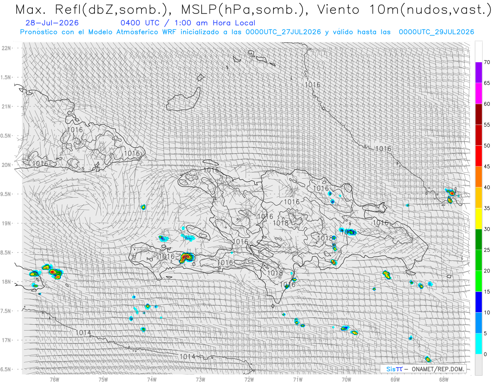Click the '68W' longitude label
Viewport: 498px width, 385px height.
pos(444,379)
